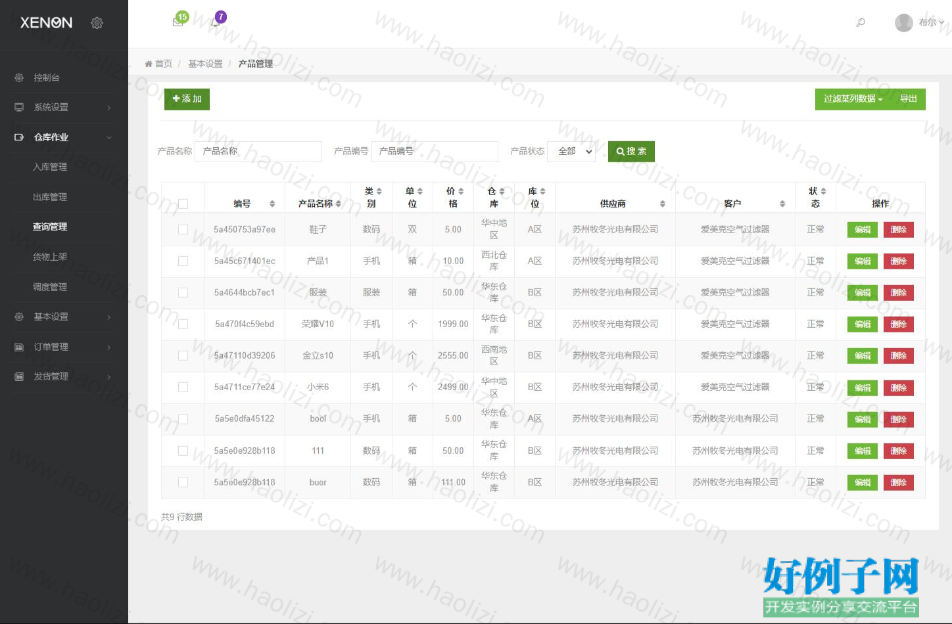
Task: Click the 基本设置 icon in sidebar
Action: [x=19, y=317]
